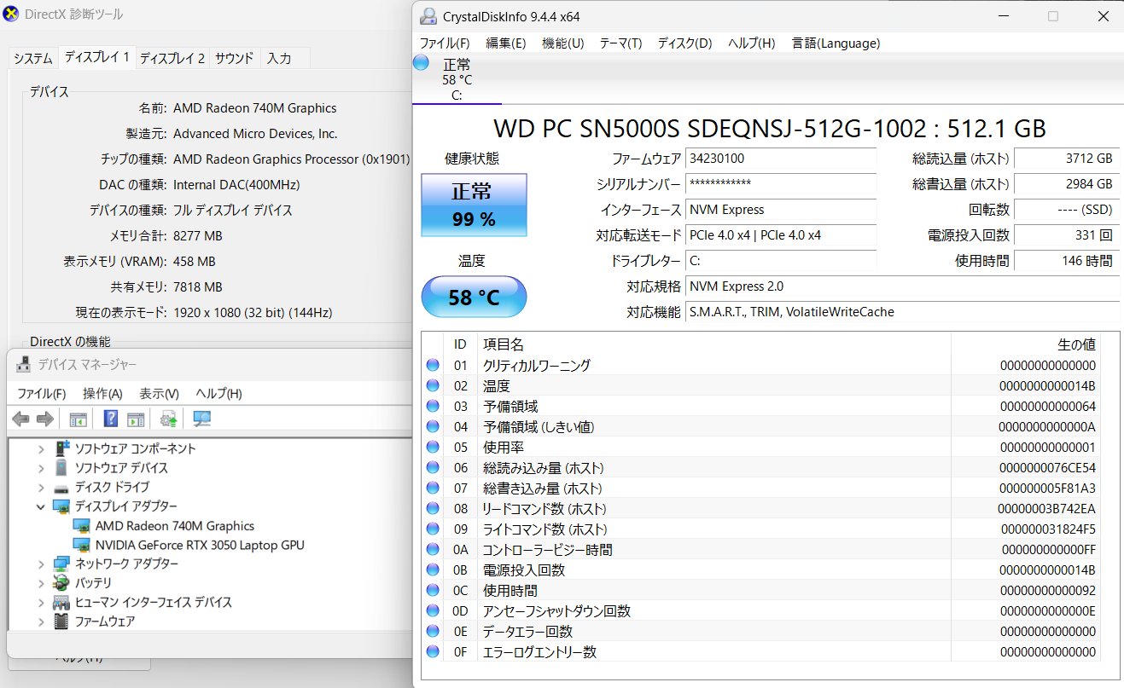Screen dimensions: 1124x688
Task: Click the 対応機能 S.M.A.R.T., TRIM field
Action: point(903,312)
